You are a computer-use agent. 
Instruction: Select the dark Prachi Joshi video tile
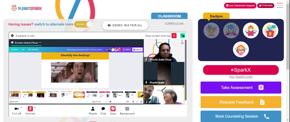coord(164,74)
